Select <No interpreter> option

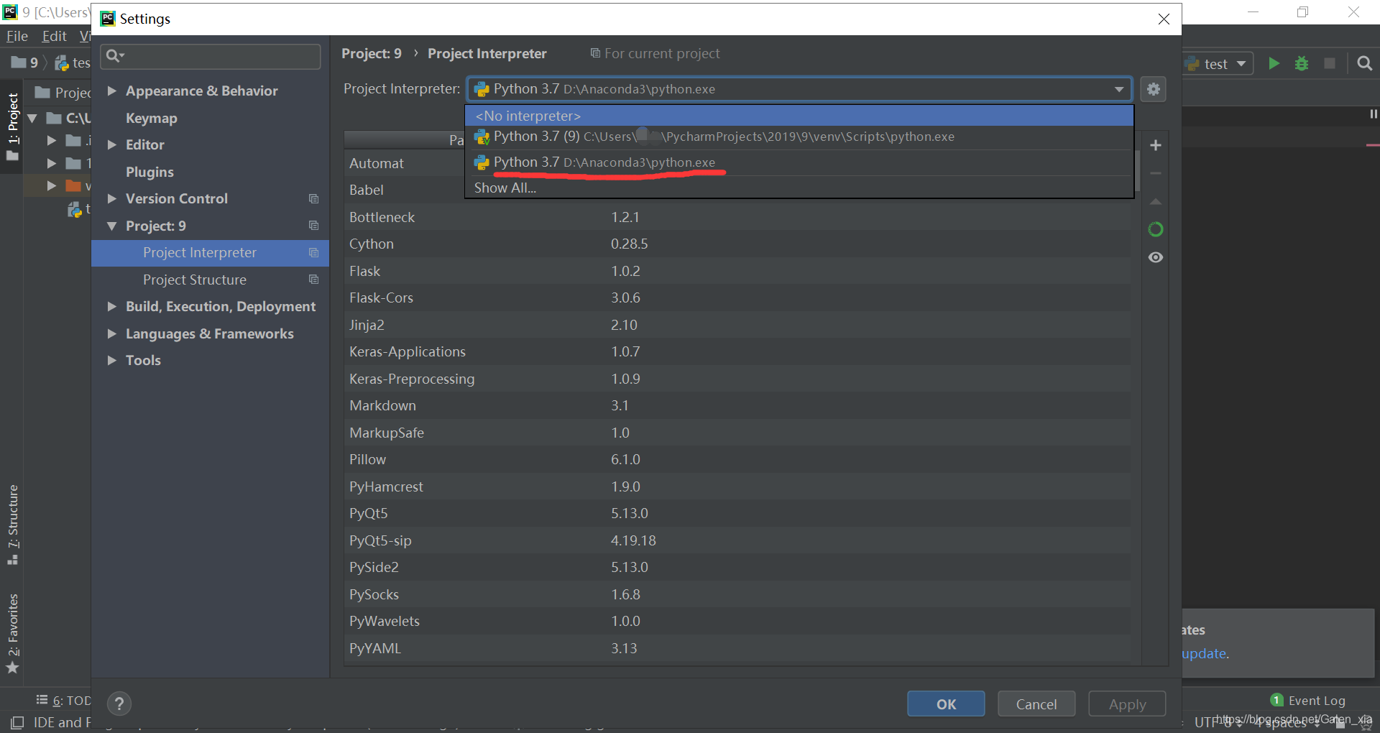click(x=799, y=116)
